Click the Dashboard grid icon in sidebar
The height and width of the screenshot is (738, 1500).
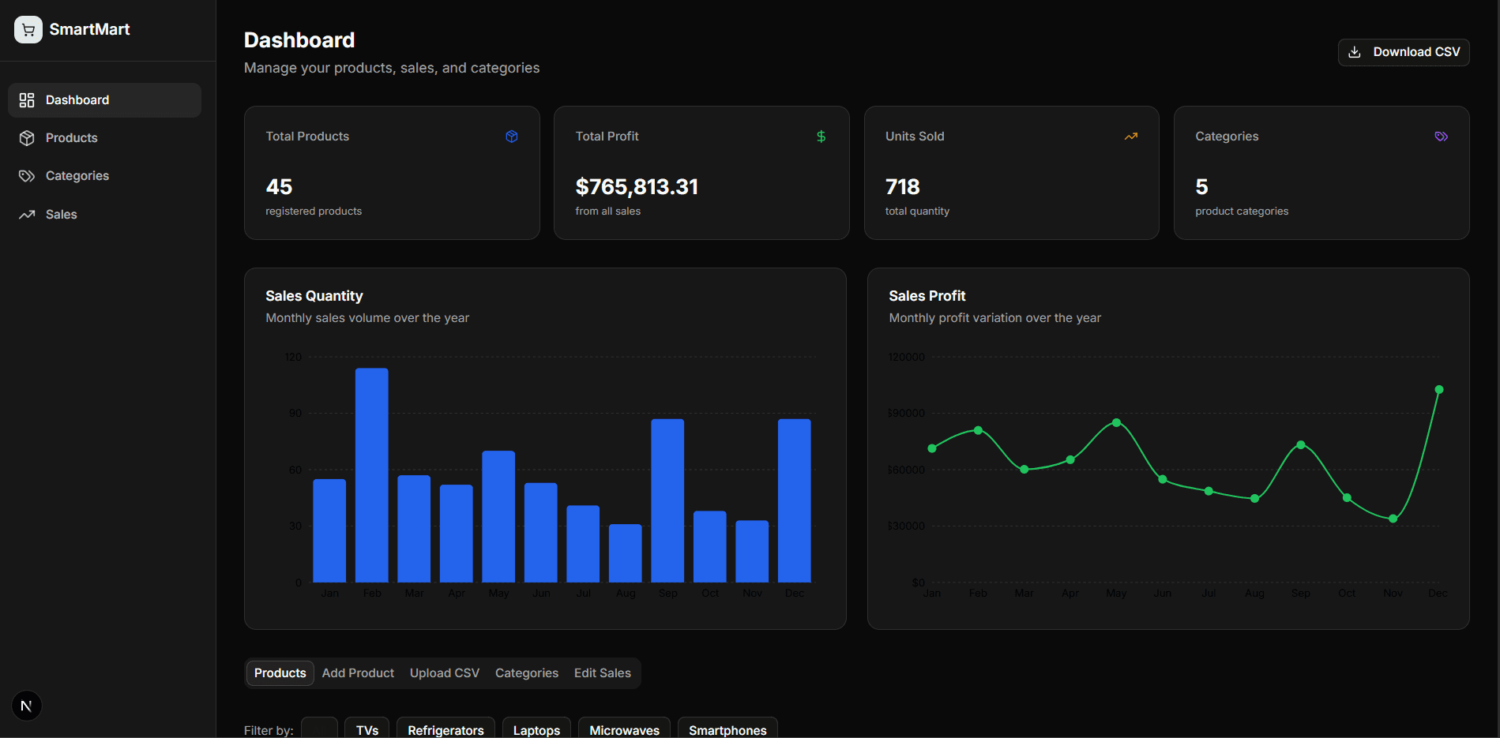pos(27,100)
